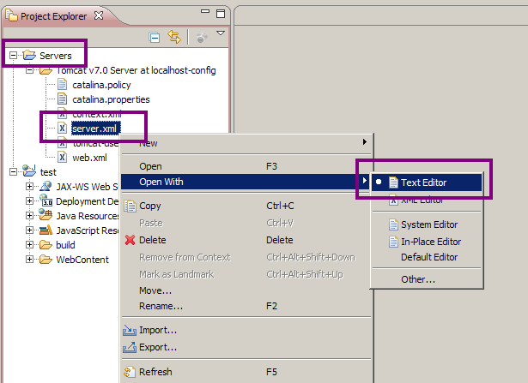The height and width of the screenshot is (383, 528).
Task: Choose Move... in the context menu
Action: click(x=246, y=290)
